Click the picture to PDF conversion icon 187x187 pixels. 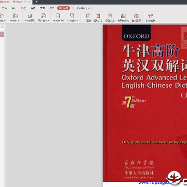(44, 16)
